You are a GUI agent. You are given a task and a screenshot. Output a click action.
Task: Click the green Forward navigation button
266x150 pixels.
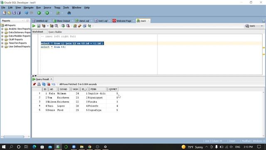[47, 13]
